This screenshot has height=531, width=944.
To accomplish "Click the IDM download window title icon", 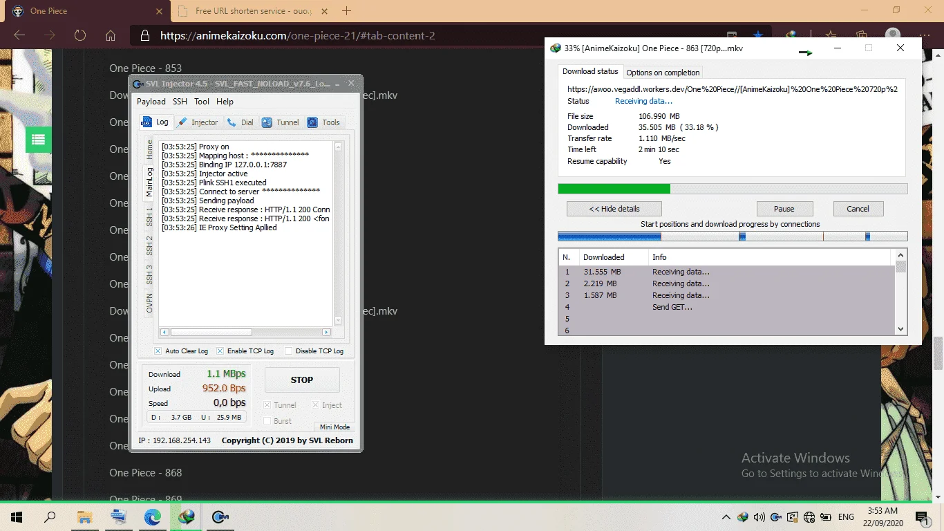I will pos(555,48).
